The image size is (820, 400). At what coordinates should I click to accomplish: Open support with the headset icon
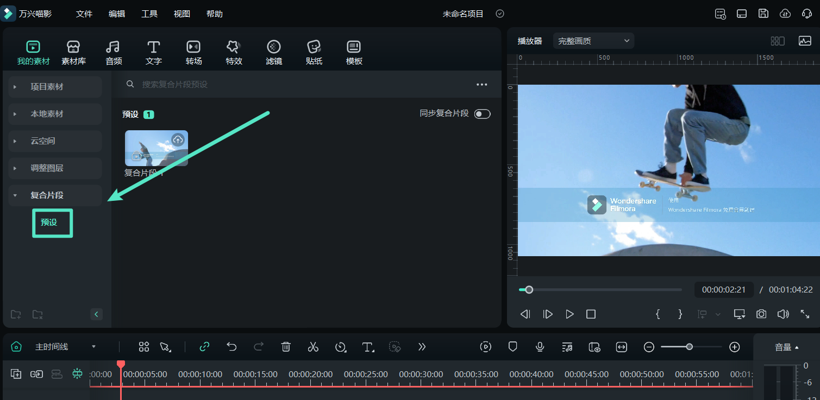(807, 13)
